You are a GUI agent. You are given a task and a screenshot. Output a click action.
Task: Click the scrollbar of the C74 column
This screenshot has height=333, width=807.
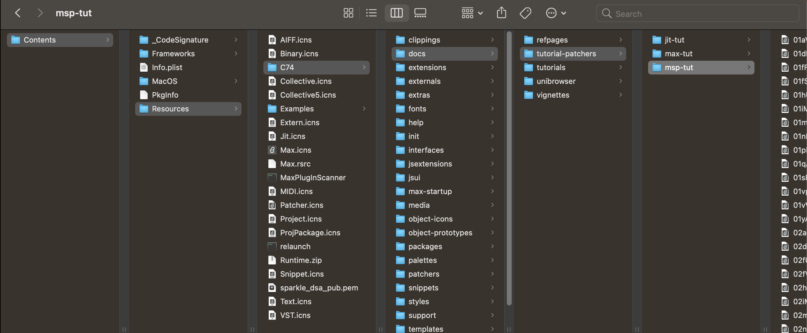click(x=509, y=168)
